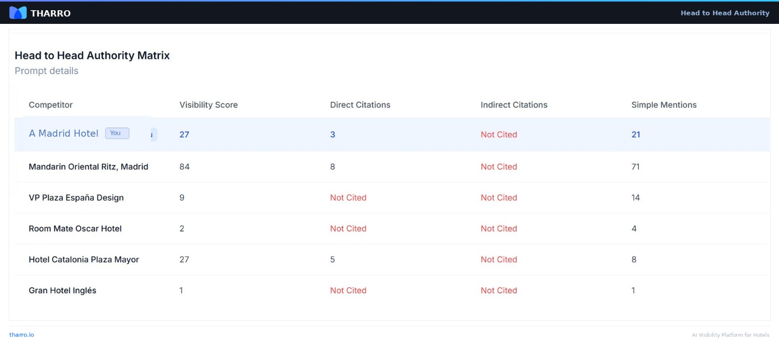779x343 pixels.
Task: Select the A Madrid Hotel row name
Action: (63, 133)
